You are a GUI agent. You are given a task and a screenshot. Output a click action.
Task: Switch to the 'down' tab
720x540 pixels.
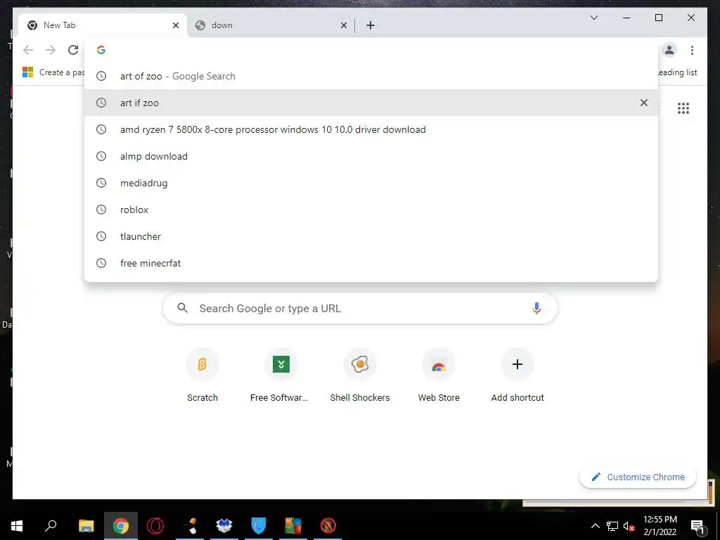pyautogui.click(x=271, y=25)
